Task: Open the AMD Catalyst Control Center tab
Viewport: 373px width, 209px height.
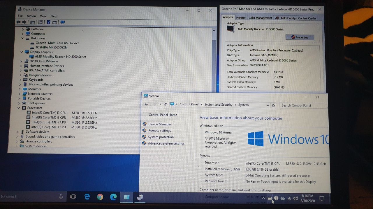Action: point(296,18)
